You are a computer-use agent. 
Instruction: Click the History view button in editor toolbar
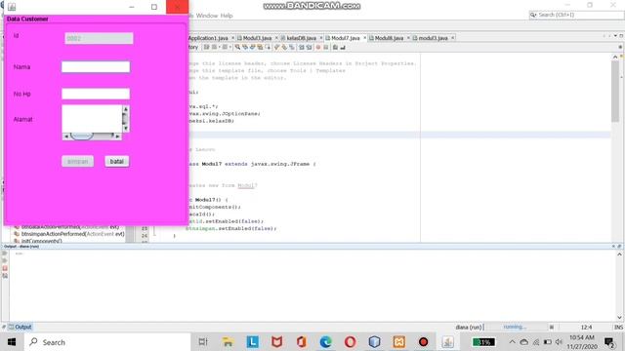pyautogui.click(x=193, y=47)
